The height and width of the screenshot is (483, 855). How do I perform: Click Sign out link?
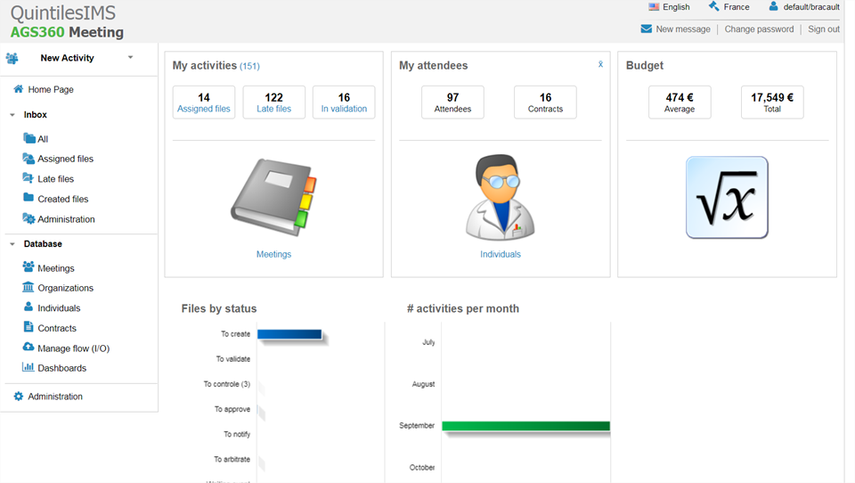coord(823,29)
